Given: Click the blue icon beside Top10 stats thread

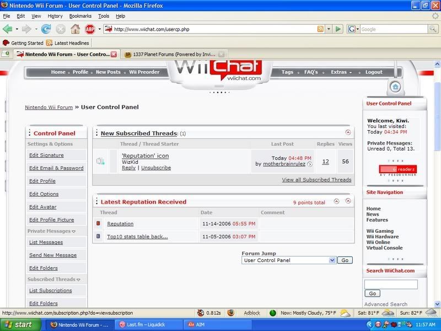Looking at the screenshot, I should click(98, 236).
